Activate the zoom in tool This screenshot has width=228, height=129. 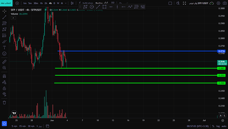click(4, 68)
